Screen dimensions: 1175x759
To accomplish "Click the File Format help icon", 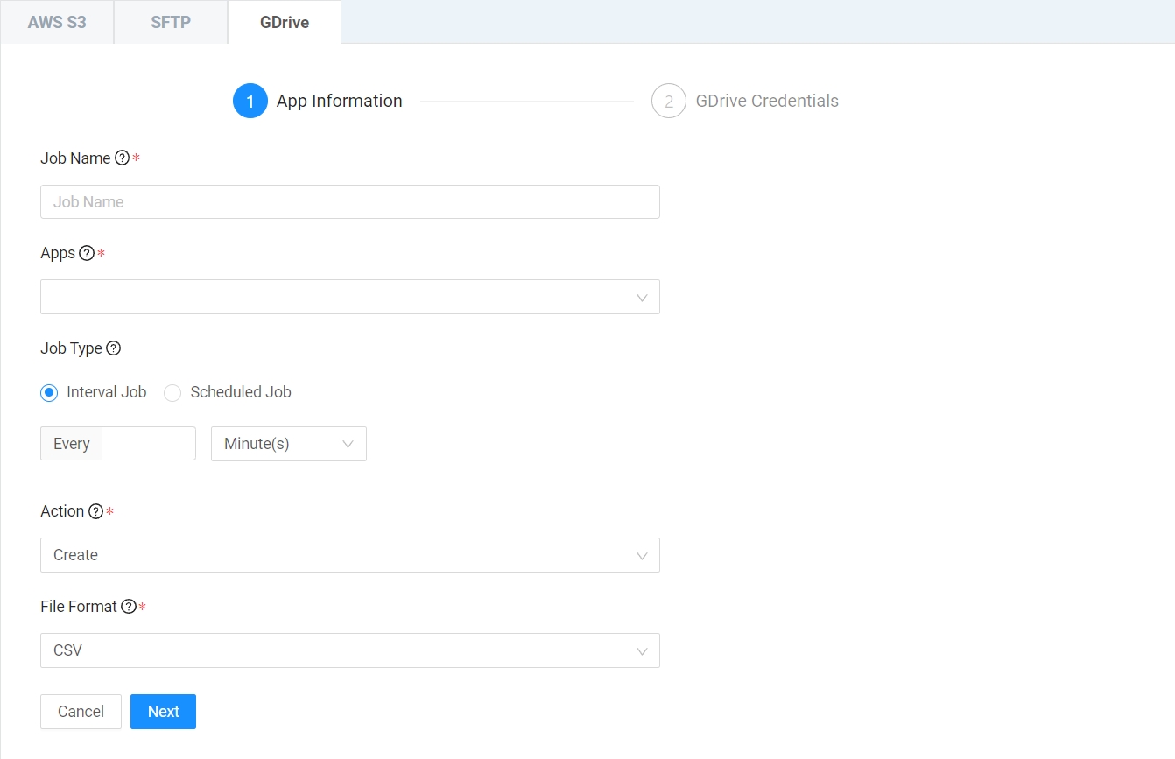I will 129,607.
